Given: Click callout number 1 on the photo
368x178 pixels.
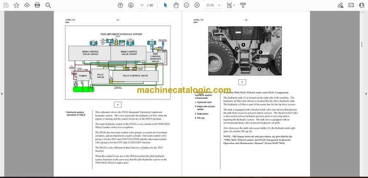Looking at the screenshot, I should coord(260,52).
